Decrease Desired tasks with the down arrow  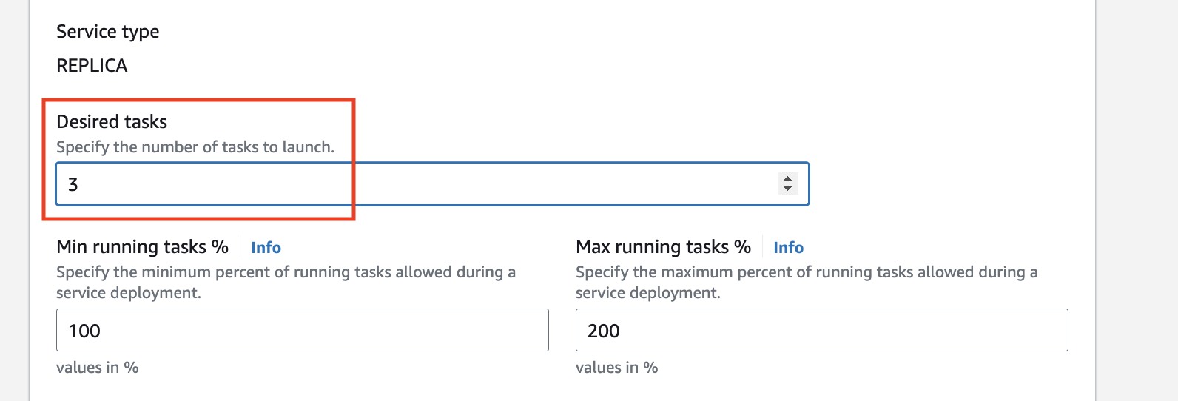tap(788, 189)
